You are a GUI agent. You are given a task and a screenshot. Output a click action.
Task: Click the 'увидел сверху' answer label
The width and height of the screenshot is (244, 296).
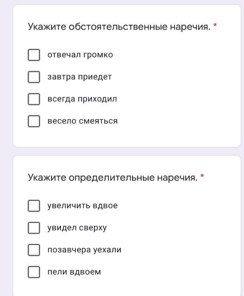pyautogui.click(x=77, y=228)
